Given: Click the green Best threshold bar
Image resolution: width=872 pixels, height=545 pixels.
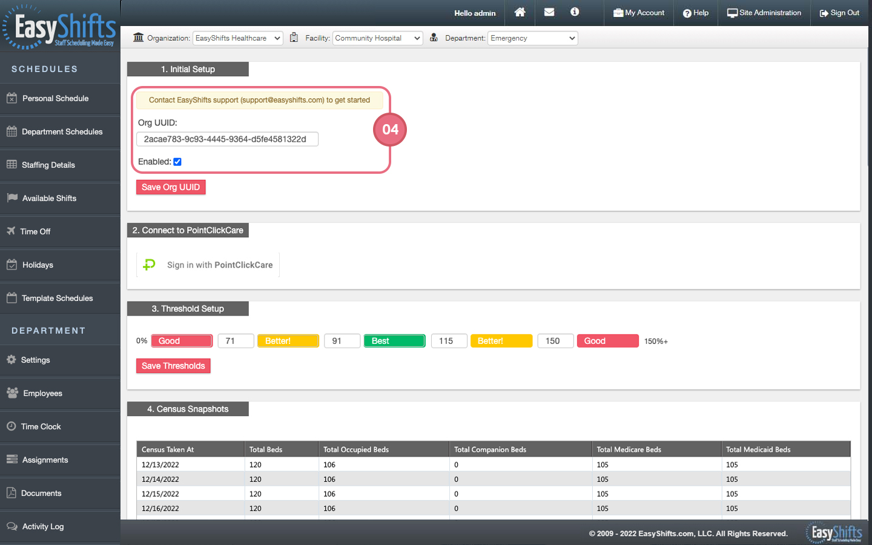Looking at the screenshot, I should click(x=395, y=341).
